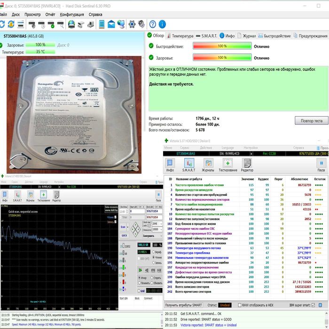
Task: Open the notepad report toolbar icon
Action: click(102, 24)
